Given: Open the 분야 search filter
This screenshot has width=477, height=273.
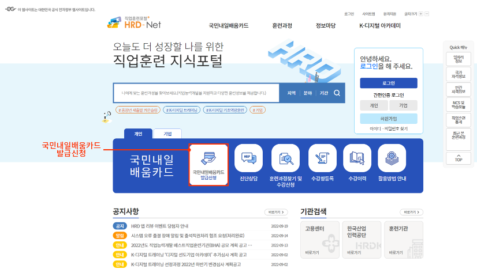Looking at the screenshot, I should click(x=308, y=93).
